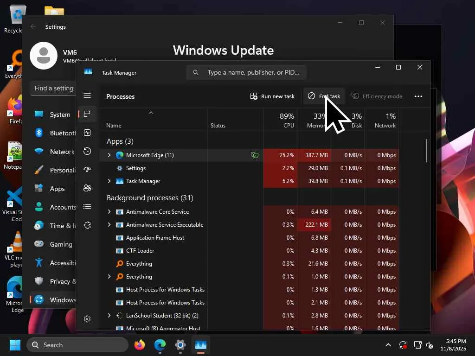Image resolution: width=475 pixels, height=356 pixels.
Task: Click the Privacy shield icon in Settings
Action: [39, 281]
